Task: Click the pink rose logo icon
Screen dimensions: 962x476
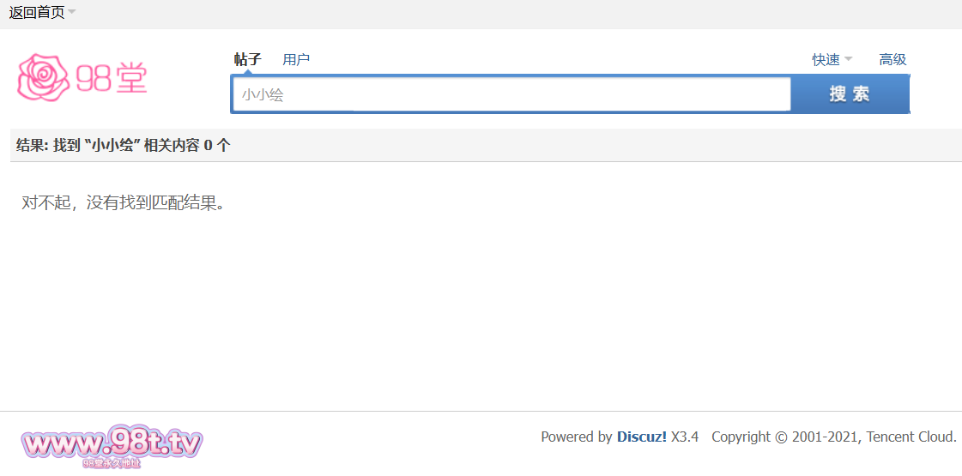Action: click(44, 77)
